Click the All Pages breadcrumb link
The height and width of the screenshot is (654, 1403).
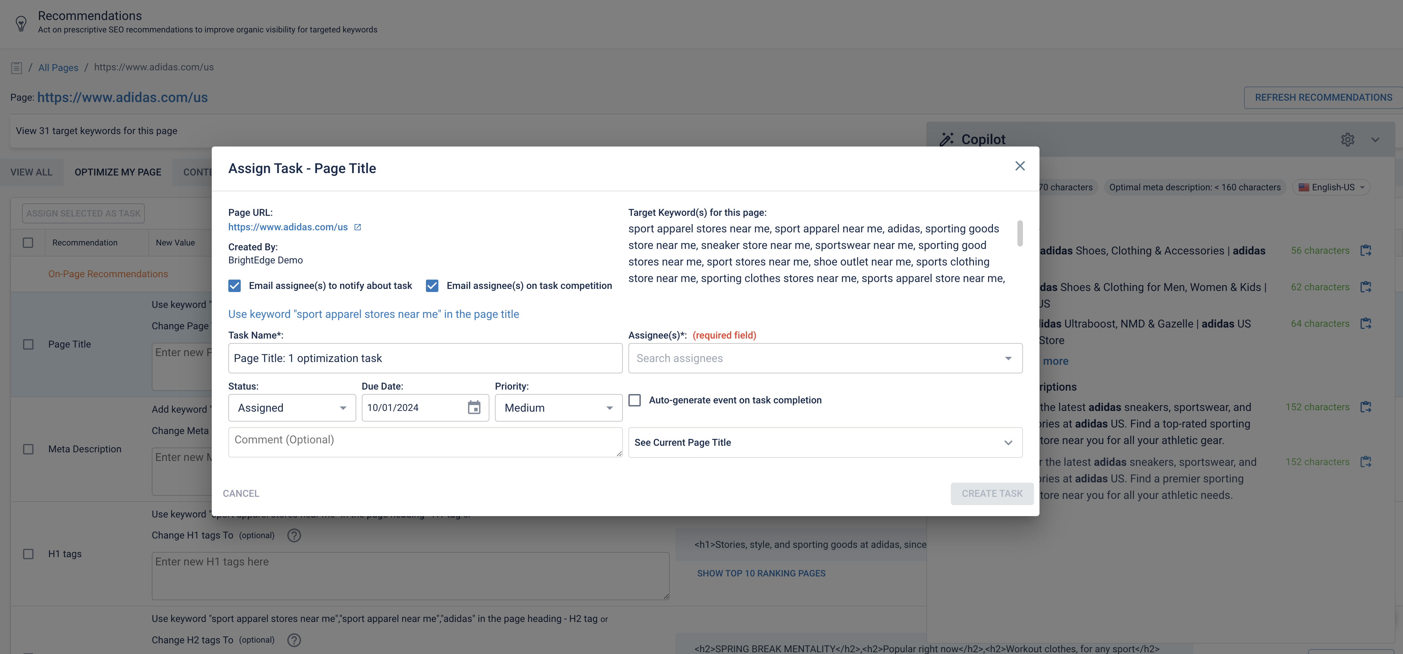pos(58,68)
